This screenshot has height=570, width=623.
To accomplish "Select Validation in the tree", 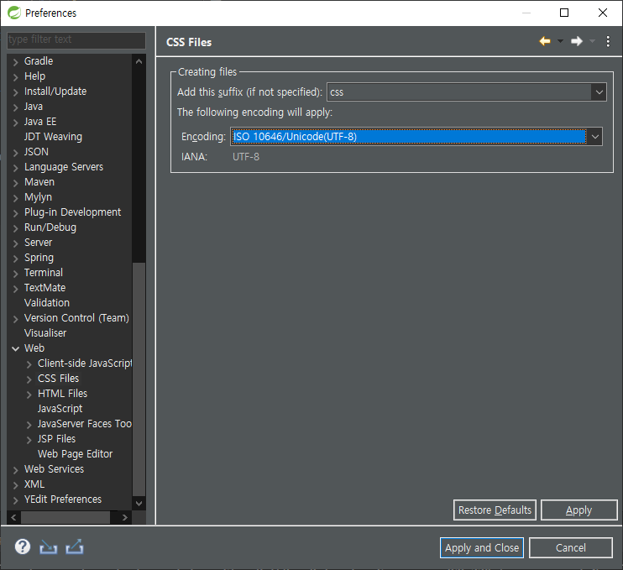I will click(x=47, y=303).
